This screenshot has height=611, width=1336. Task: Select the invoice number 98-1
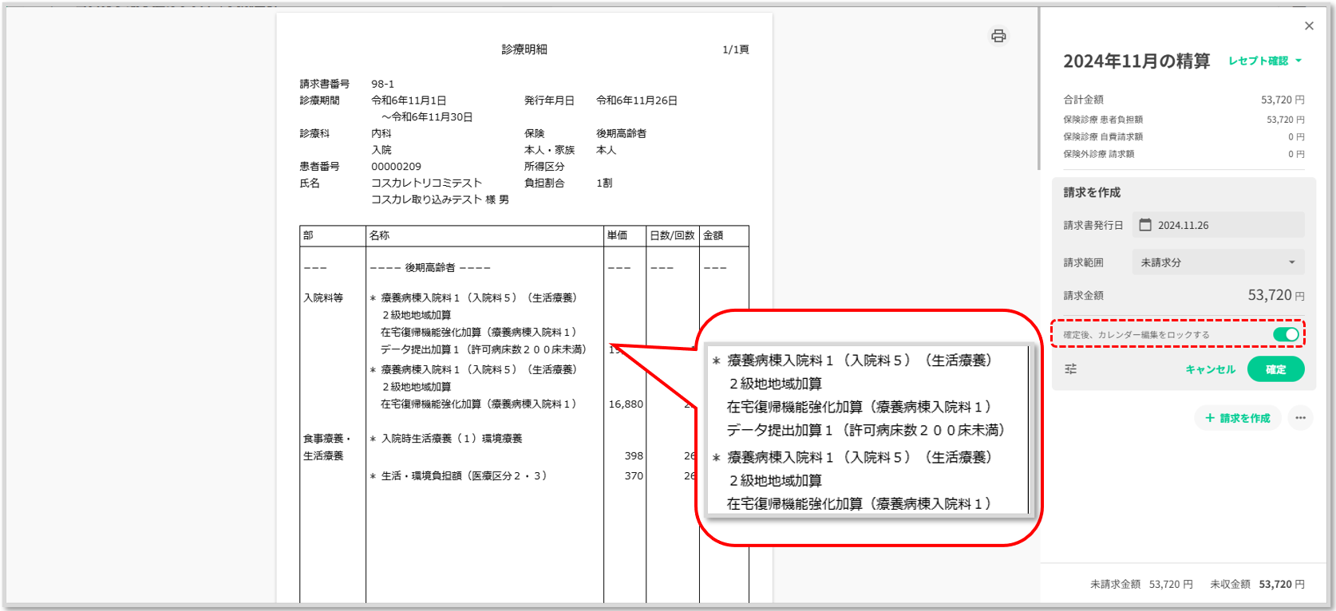382,84
